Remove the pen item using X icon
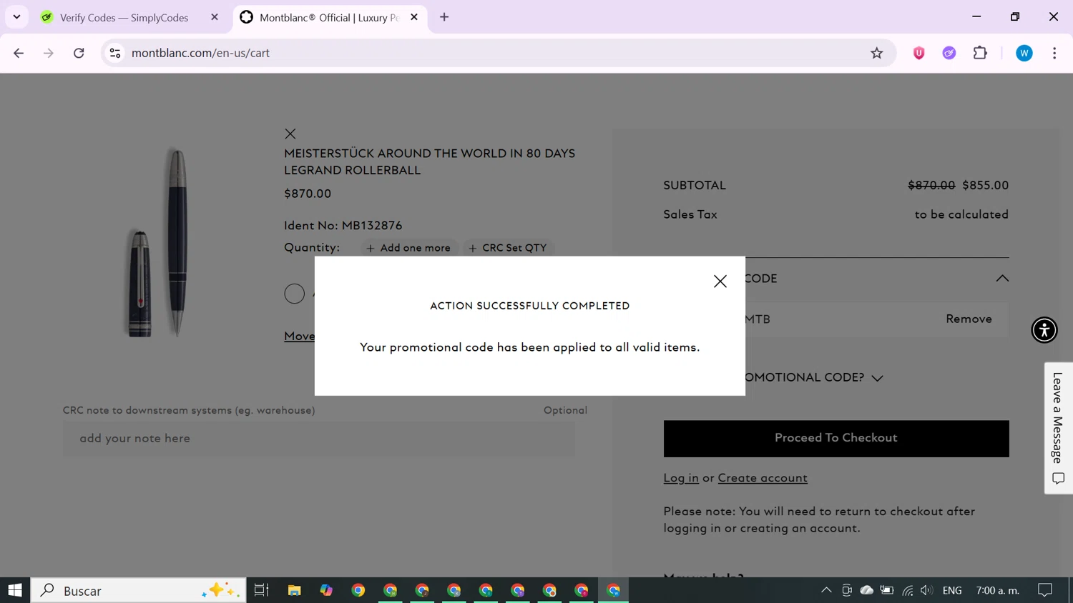The image size is (1073, 603). (290, 134)
